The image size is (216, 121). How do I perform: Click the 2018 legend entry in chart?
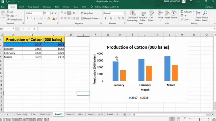tap(144, 98)
